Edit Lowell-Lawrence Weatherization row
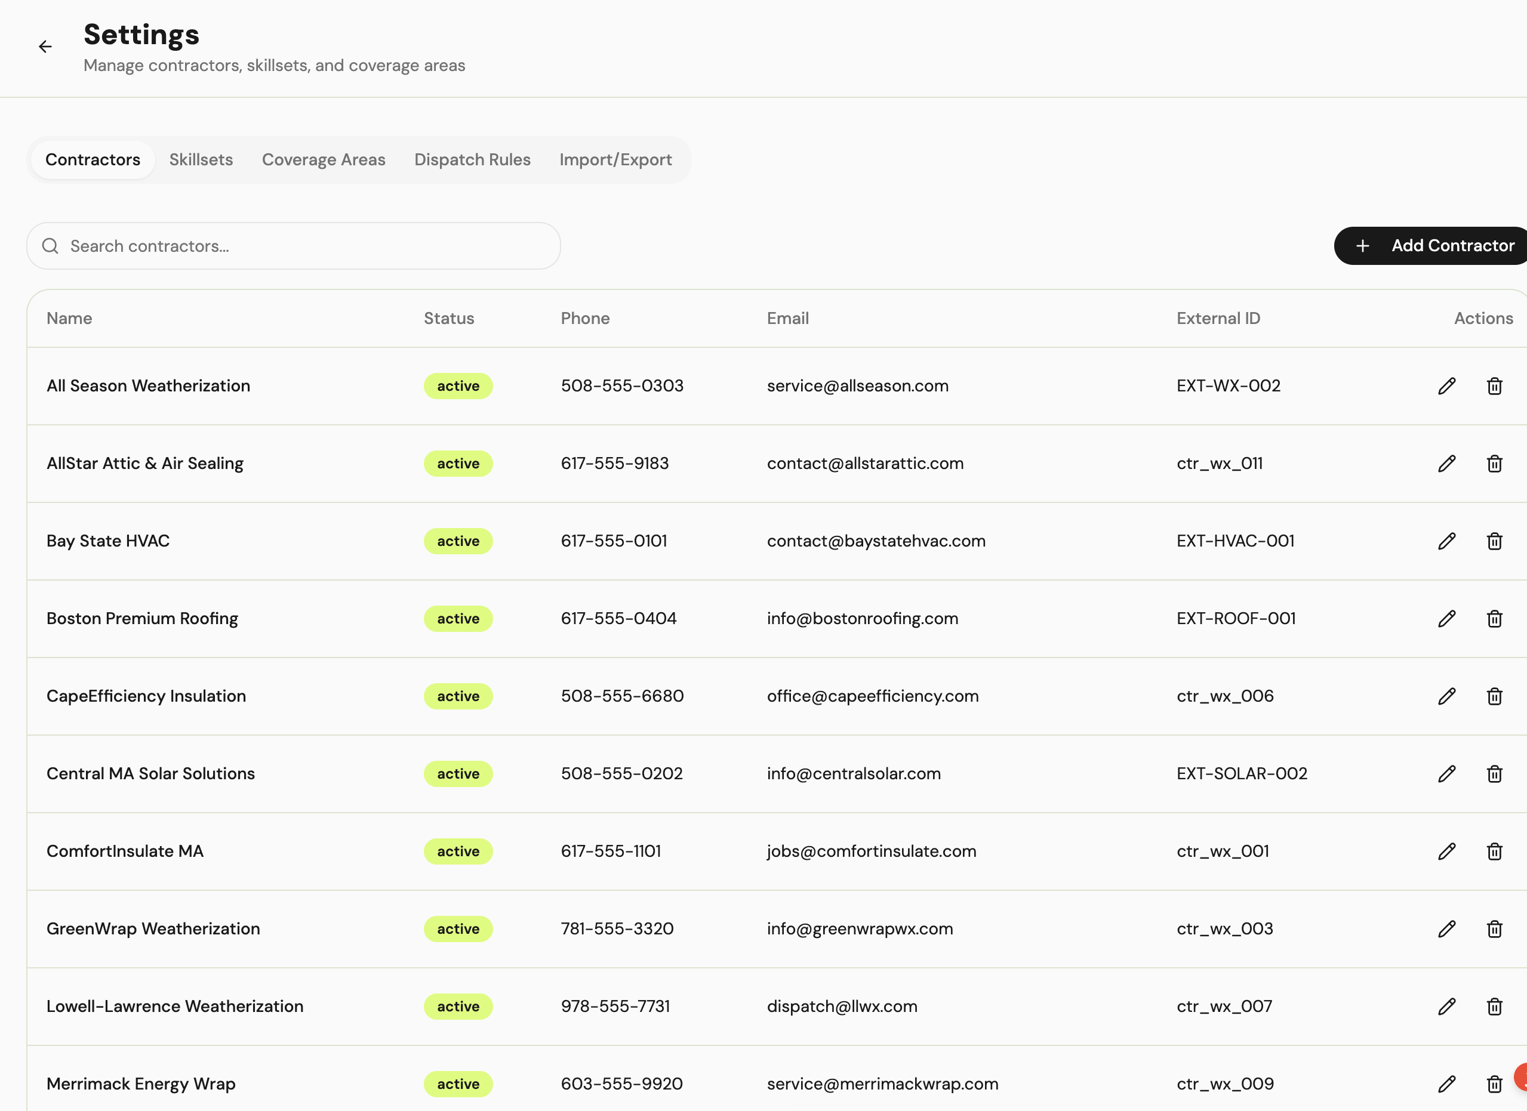Viewport: 1527px width, 1111px height. coord(1446,1006)
